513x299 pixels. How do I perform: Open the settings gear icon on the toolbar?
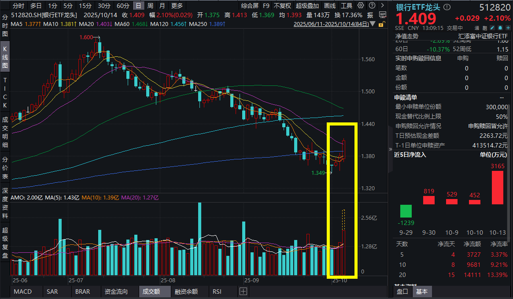tap(360, 6)
